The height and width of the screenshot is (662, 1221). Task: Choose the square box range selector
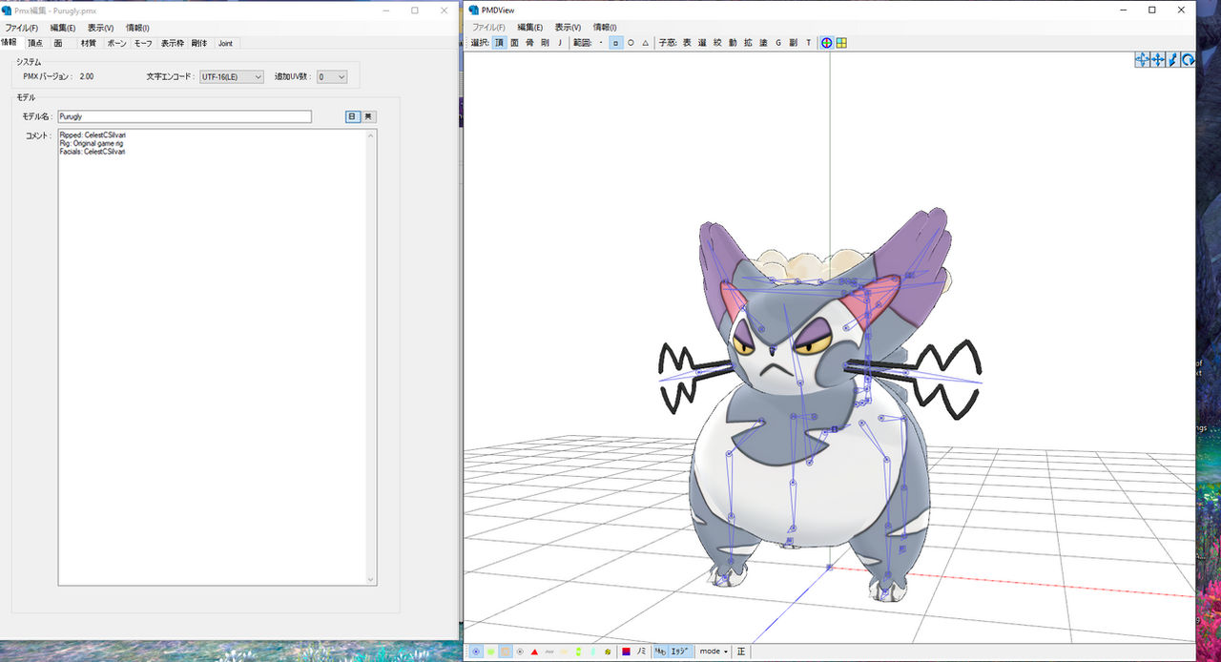coord(616,43)
